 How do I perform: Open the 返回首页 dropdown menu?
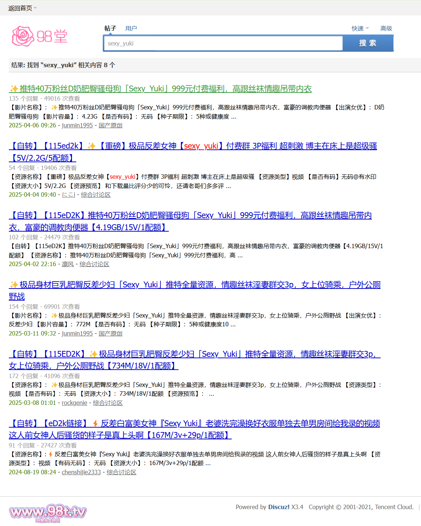(22, 8)
